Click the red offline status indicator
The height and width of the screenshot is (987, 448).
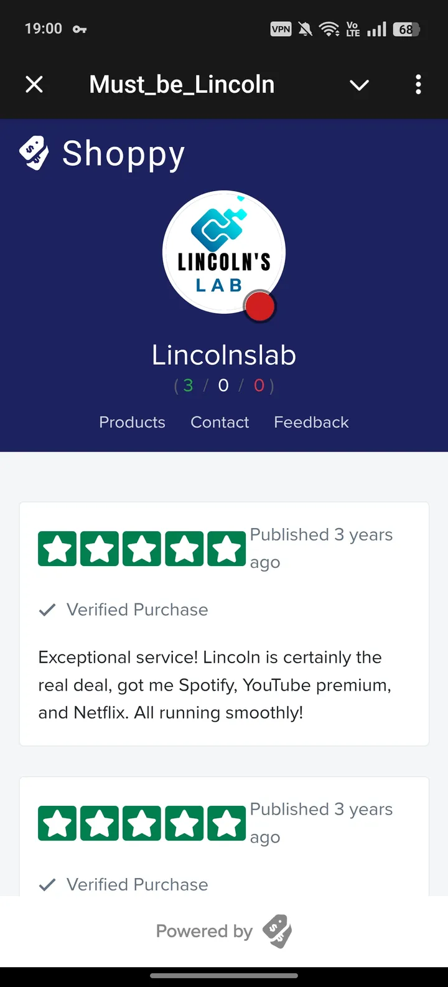[x=259, y=306]
